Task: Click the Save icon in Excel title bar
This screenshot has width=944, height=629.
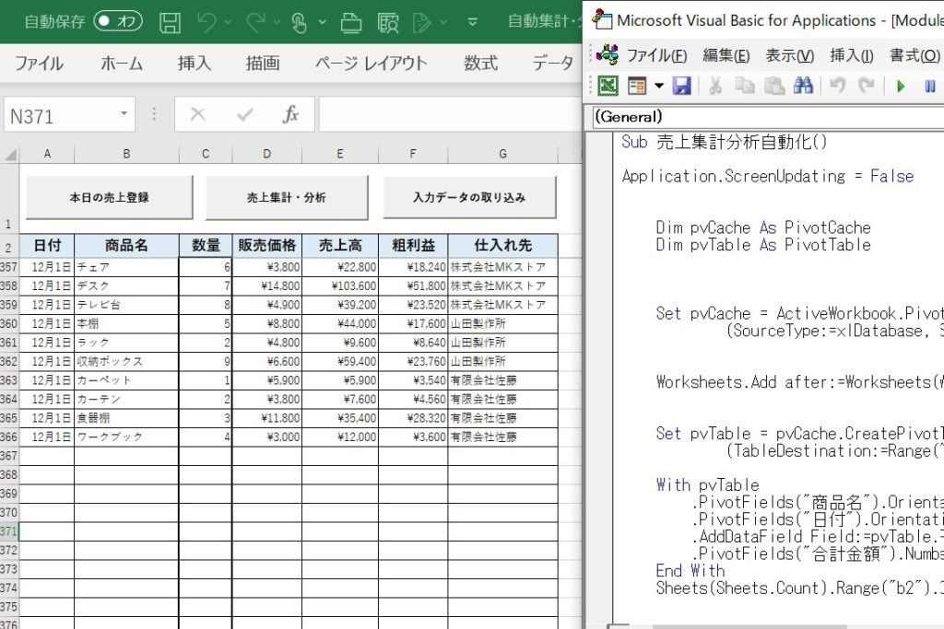Action: coord(170,23)
